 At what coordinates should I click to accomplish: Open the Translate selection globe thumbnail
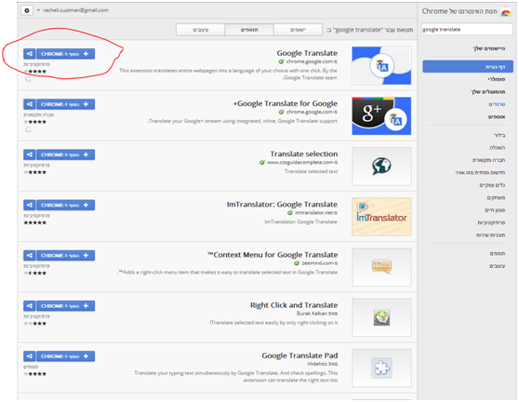coord(381,167)
